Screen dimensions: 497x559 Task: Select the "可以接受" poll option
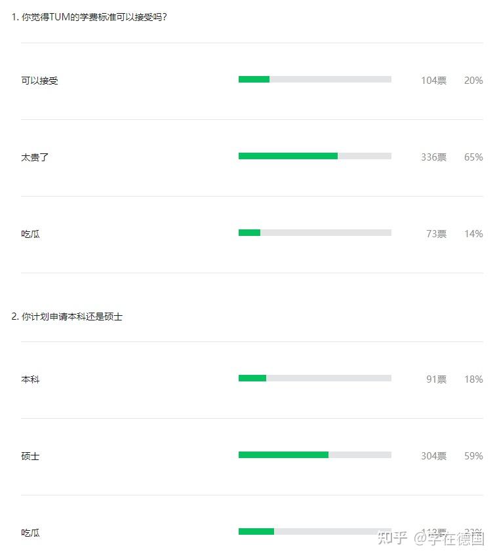(x=39, y=81)
